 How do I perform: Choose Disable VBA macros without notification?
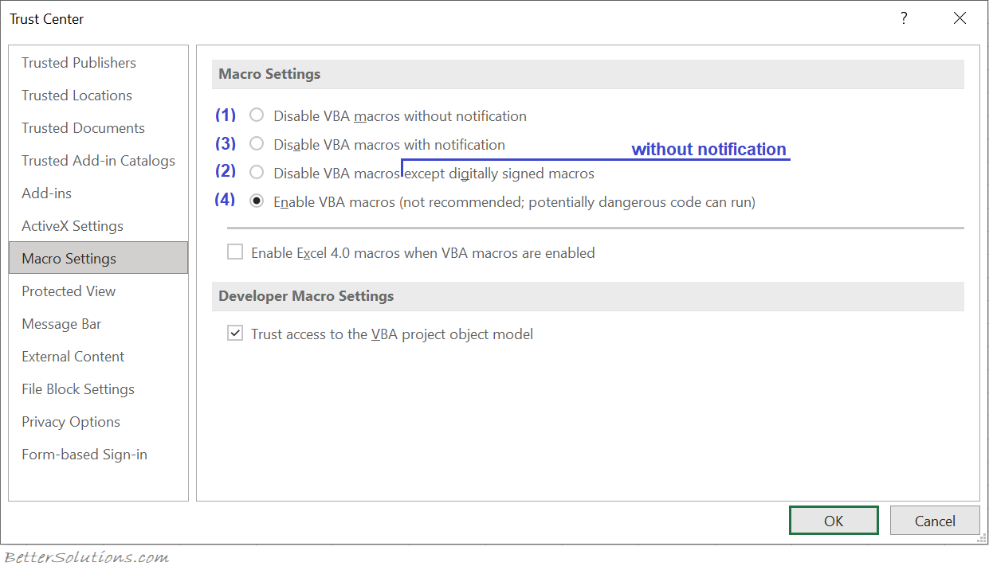click(256, 115)
